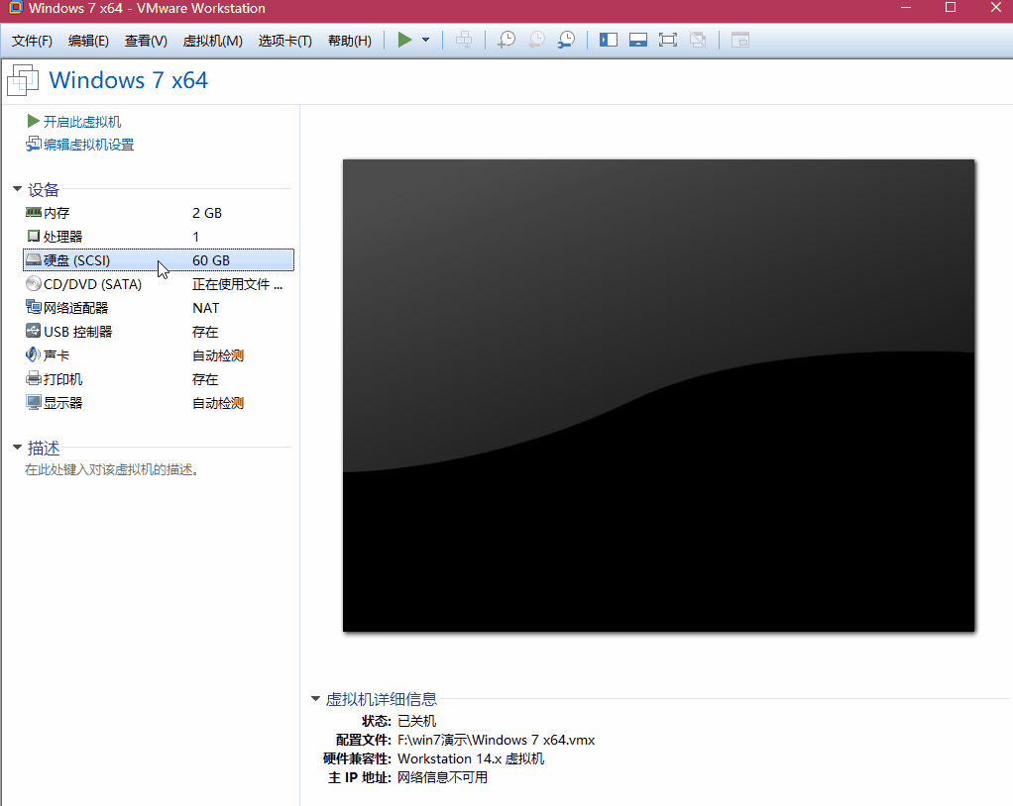Image resolution: width=1013 pixels, height=806 pixels.
Task: Click the processor icon beside 处理器
Action: [34, 237]
